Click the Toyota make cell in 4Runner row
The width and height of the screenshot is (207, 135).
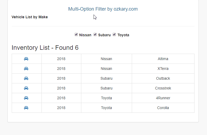point(106,98)
